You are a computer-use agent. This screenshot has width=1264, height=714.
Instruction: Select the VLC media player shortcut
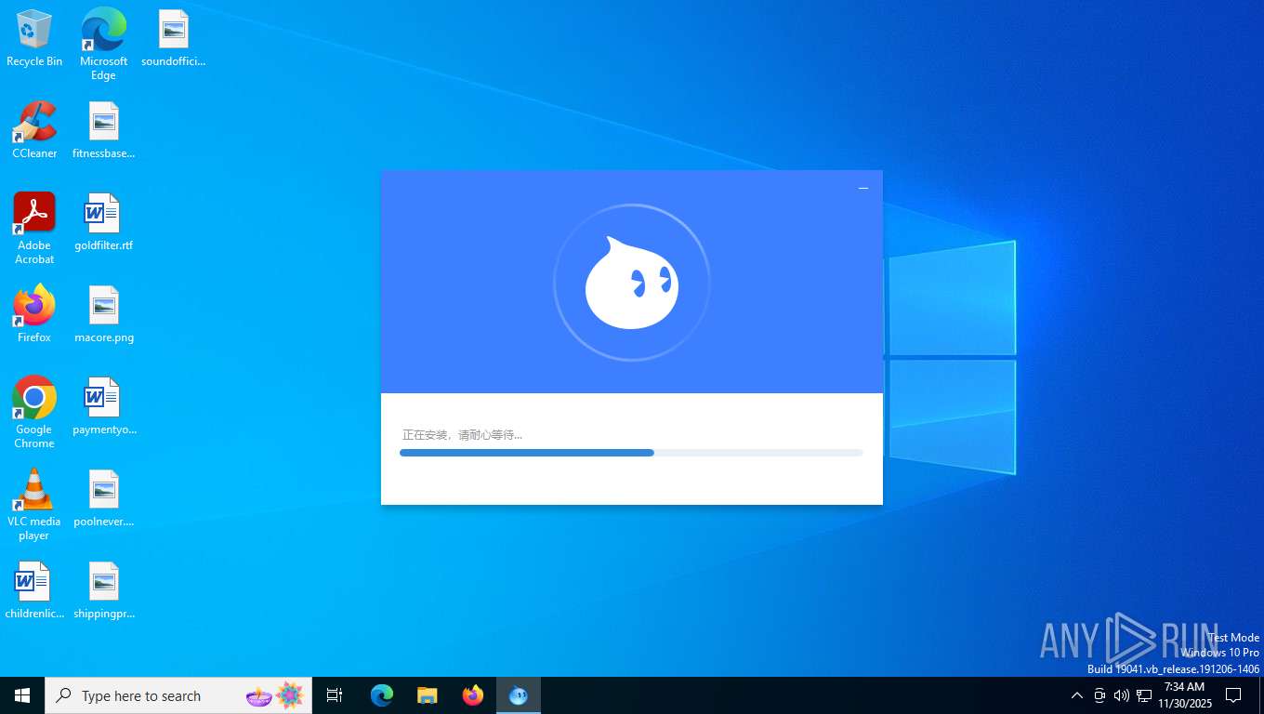click(34, 505)
